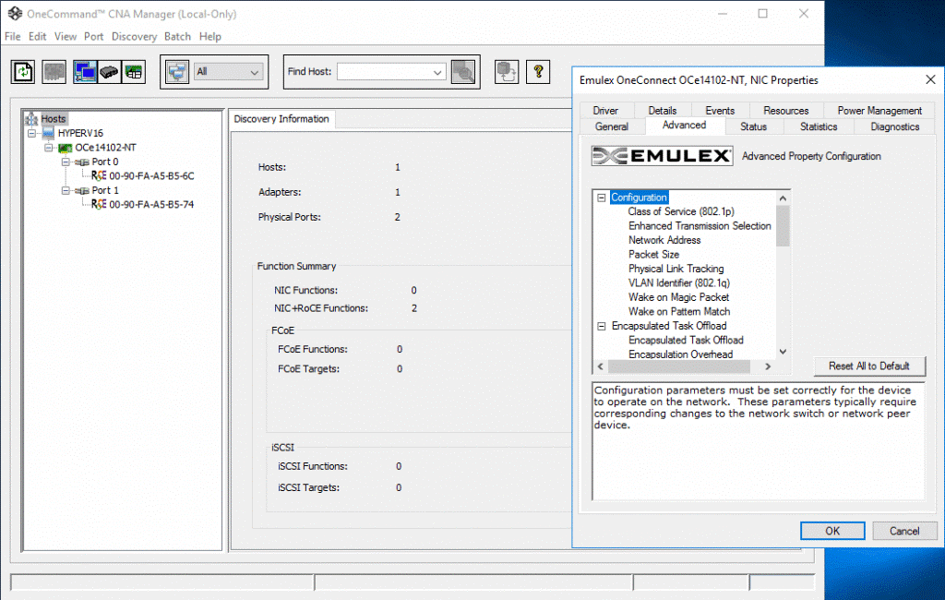The width and height of the screenshot is (945, 600).
Task: Click the computer icon beside HYPERV16
Action: pos(49,133)
